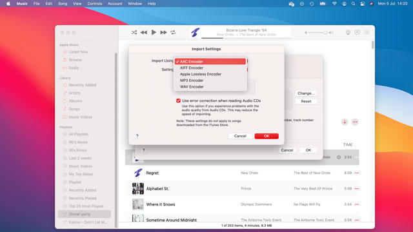Click Cancel in background preferences sheet
The height and width of the screenshot is (232, 413).
pos(287,150)
